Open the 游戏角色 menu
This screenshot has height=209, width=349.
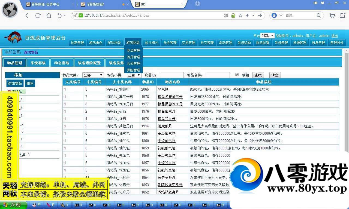click(96, 42)
